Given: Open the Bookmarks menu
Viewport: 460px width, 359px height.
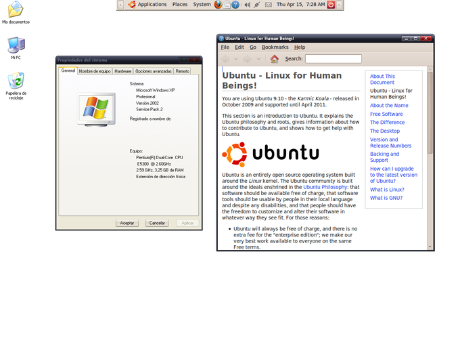Looking at the screenshot, I should tap(275, 47).
